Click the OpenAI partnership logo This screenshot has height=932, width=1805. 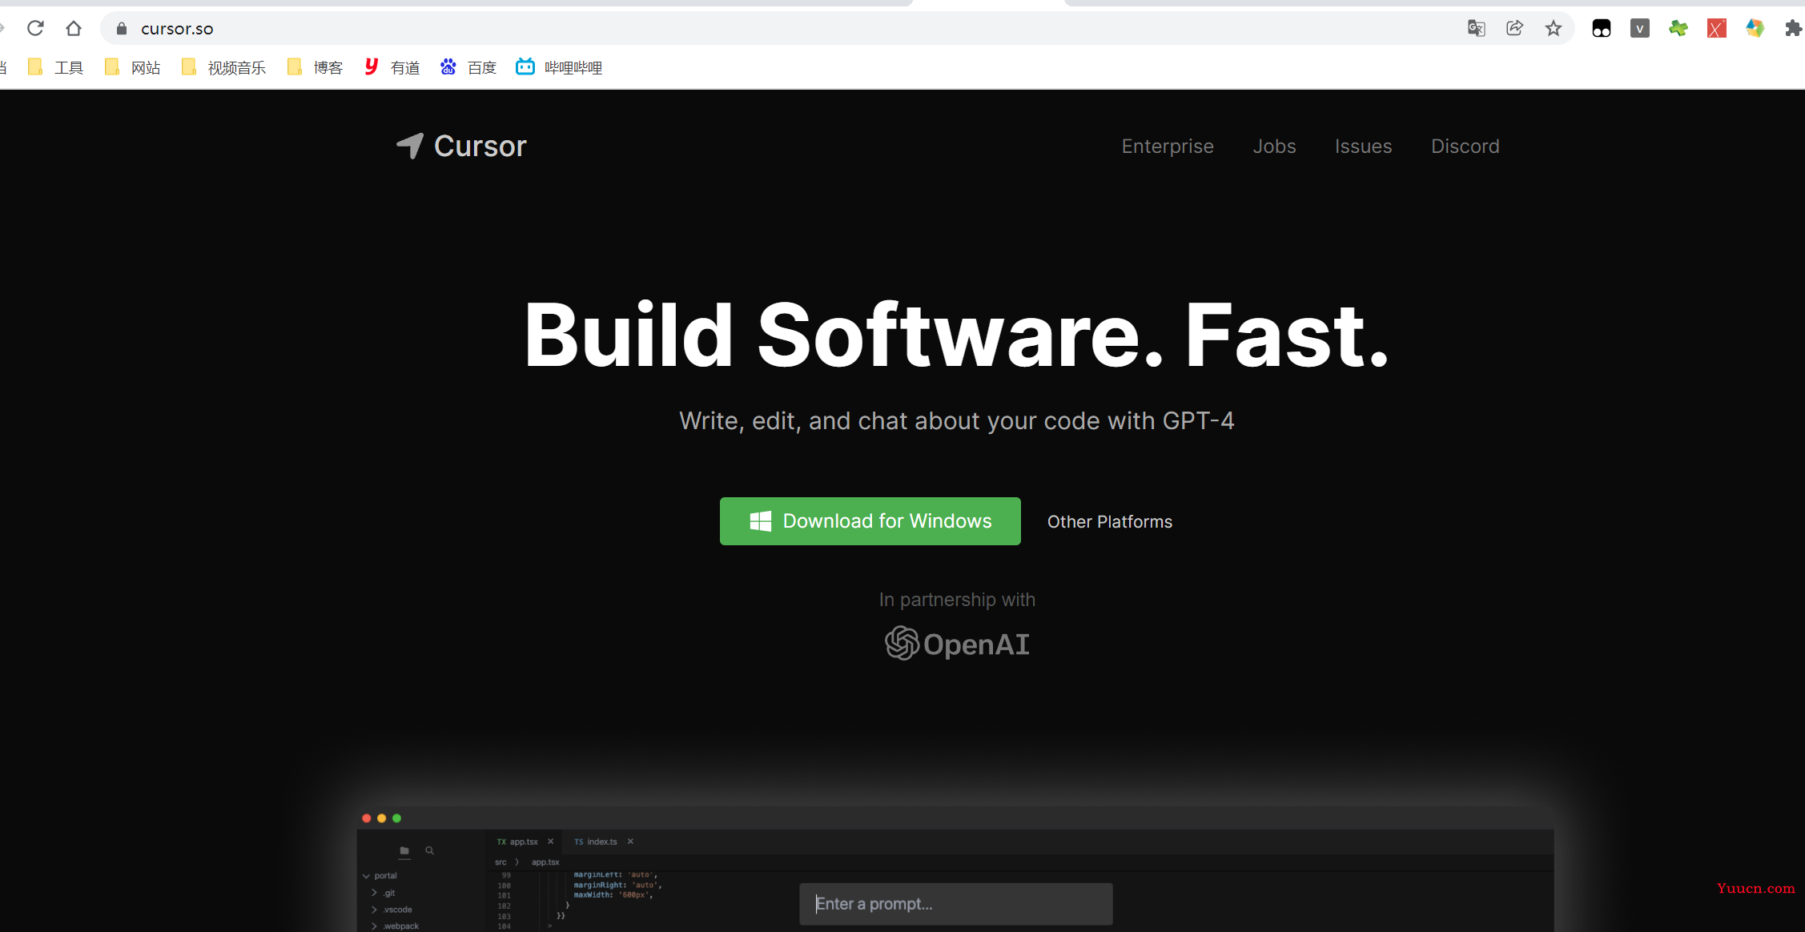(955, 645)
